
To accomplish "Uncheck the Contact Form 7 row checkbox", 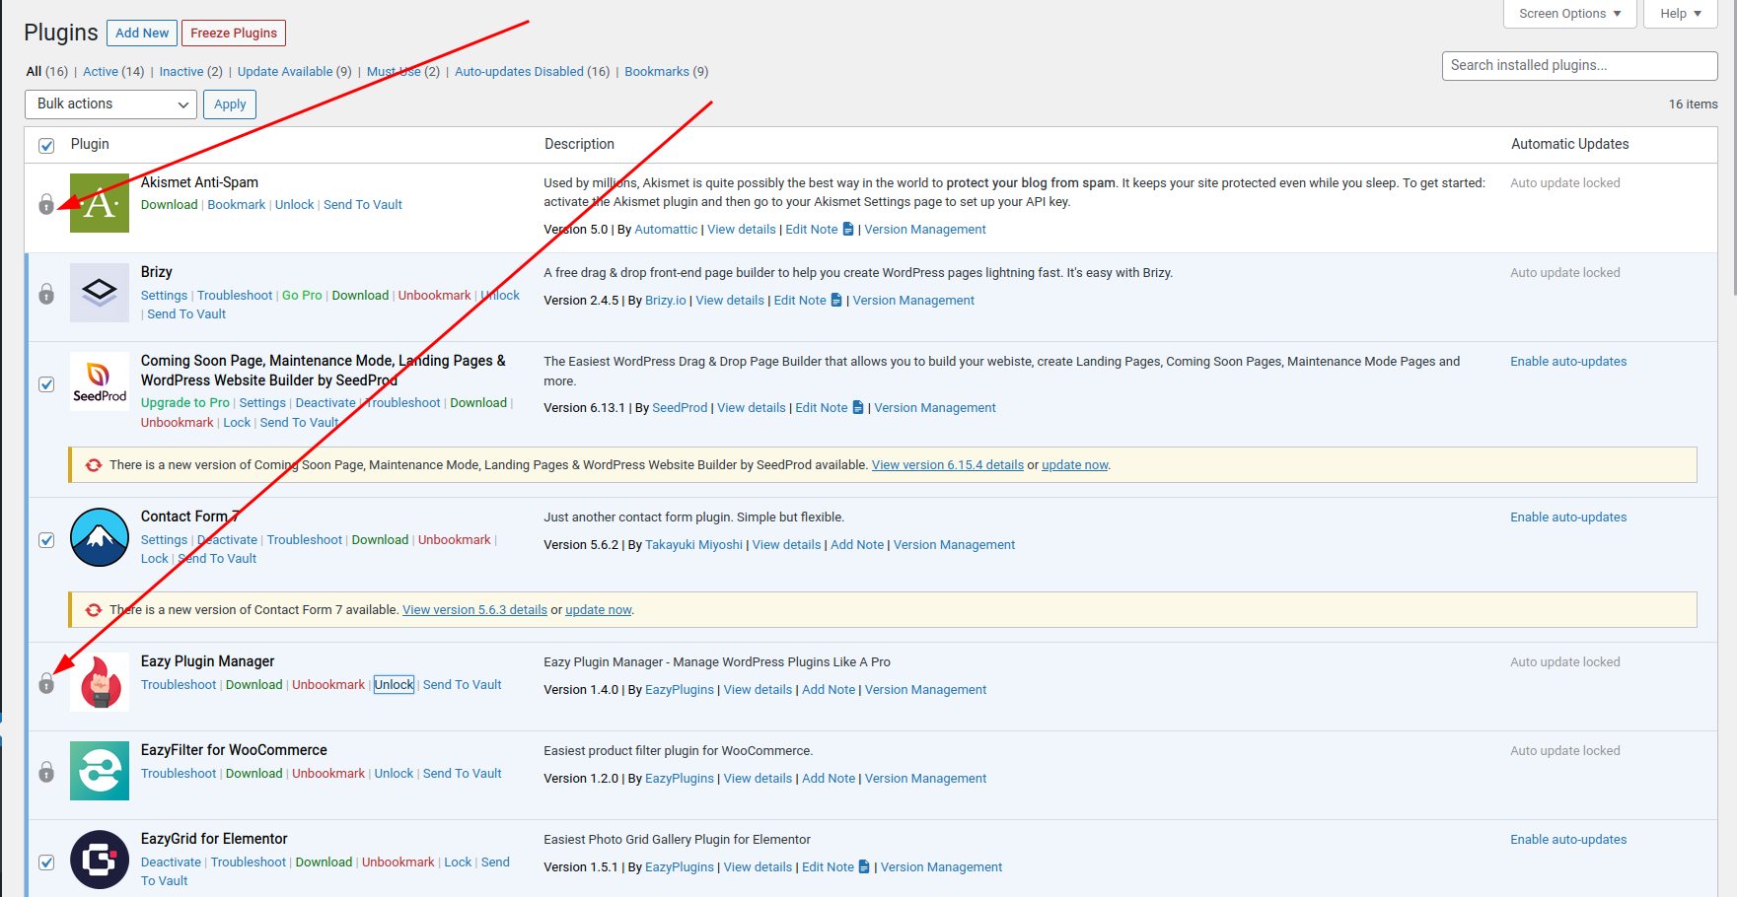I will click(x=46, y=539).
